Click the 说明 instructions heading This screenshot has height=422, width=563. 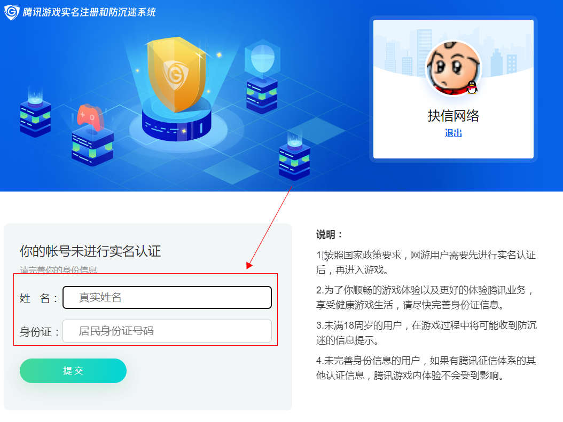point(329,235)
